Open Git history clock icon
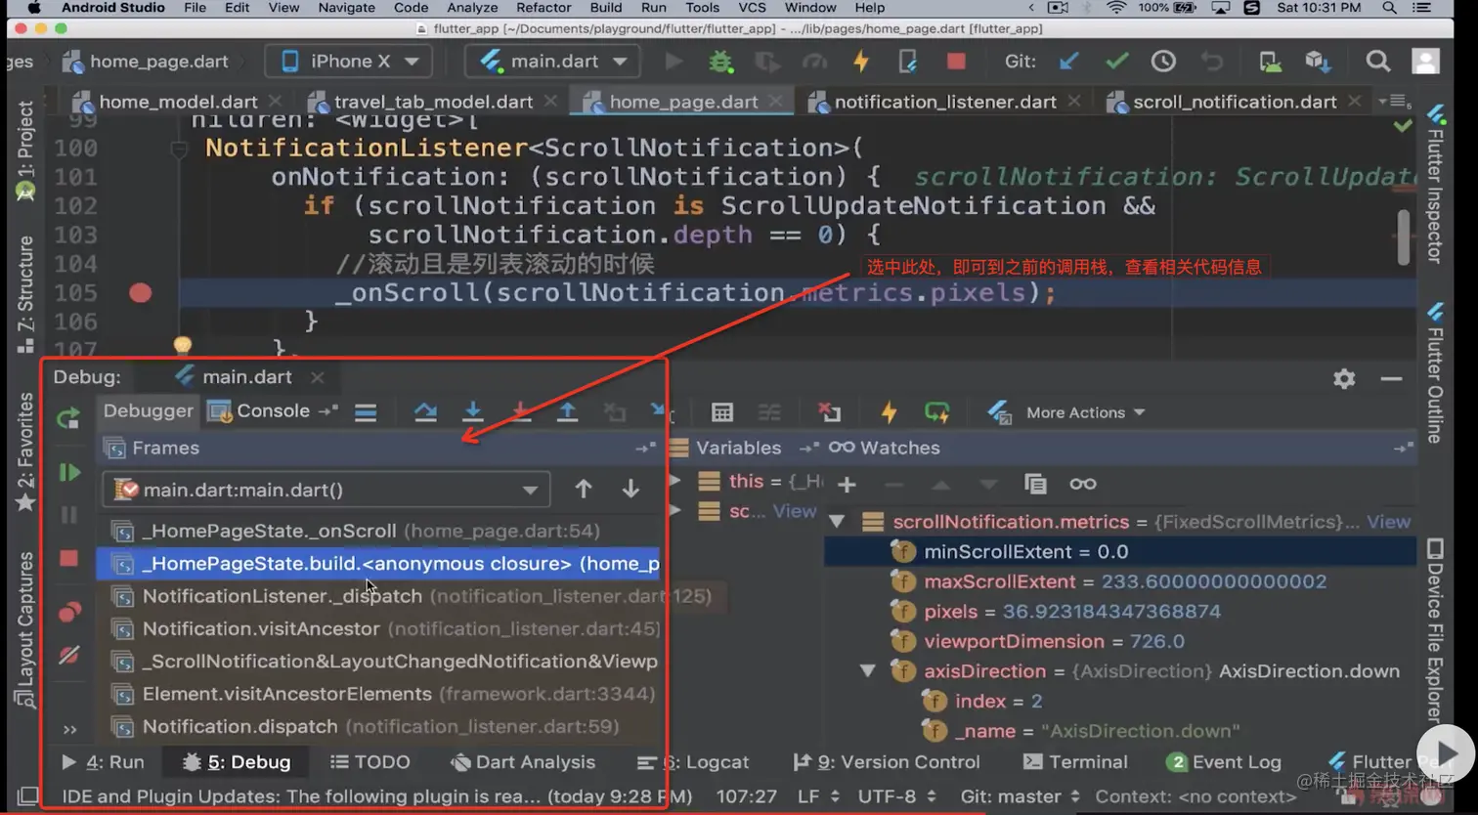The height and width of the screenshot is (815, 1478). click(x=1163, y=62)
